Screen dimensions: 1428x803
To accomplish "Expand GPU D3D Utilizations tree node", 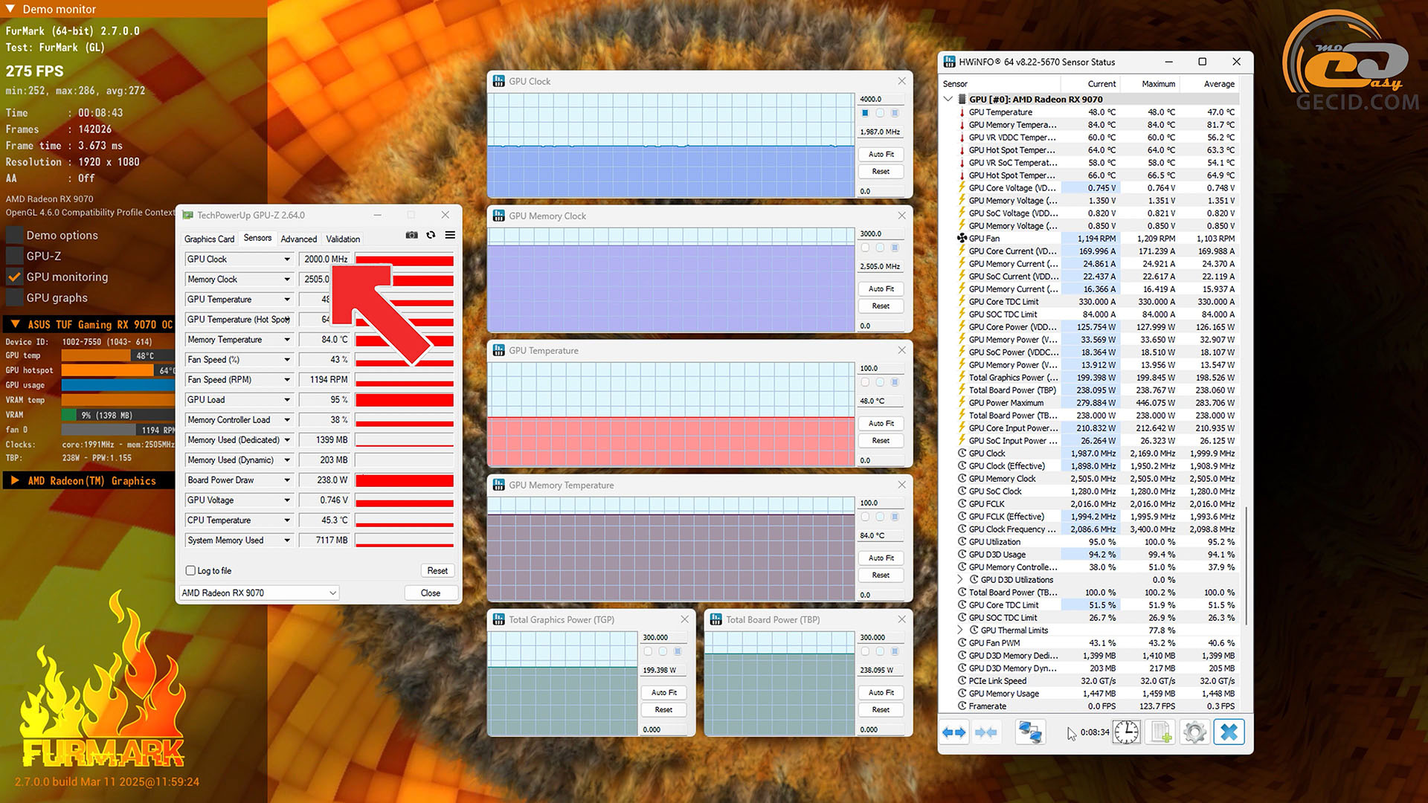I will pos(960,580).
